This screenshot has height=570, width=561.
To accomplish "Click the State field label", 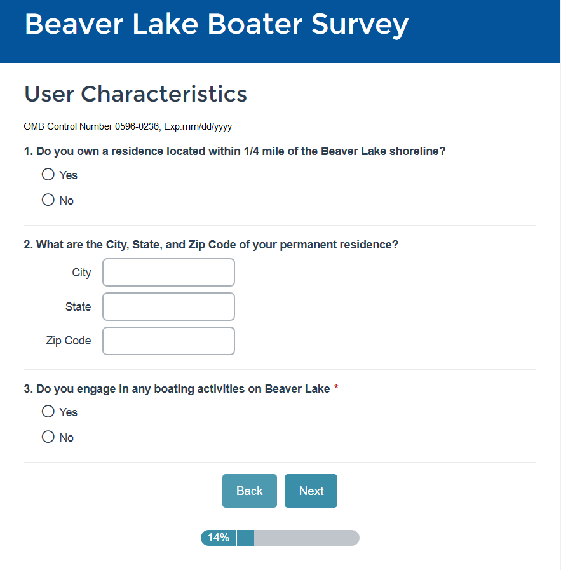I will pyautogui.click(x=78, y=307).
